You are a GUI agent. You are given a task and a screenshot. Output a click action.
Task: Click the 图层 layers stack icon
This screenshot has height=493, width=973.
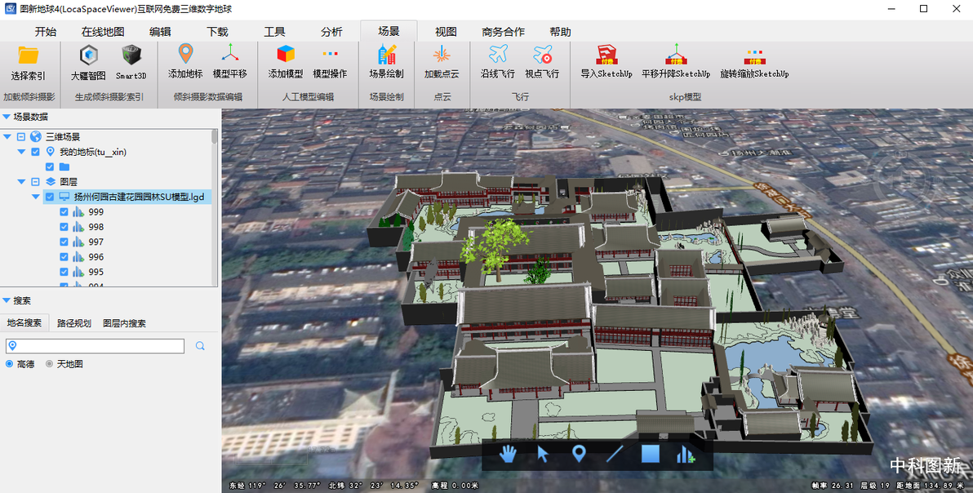[51, 182]
